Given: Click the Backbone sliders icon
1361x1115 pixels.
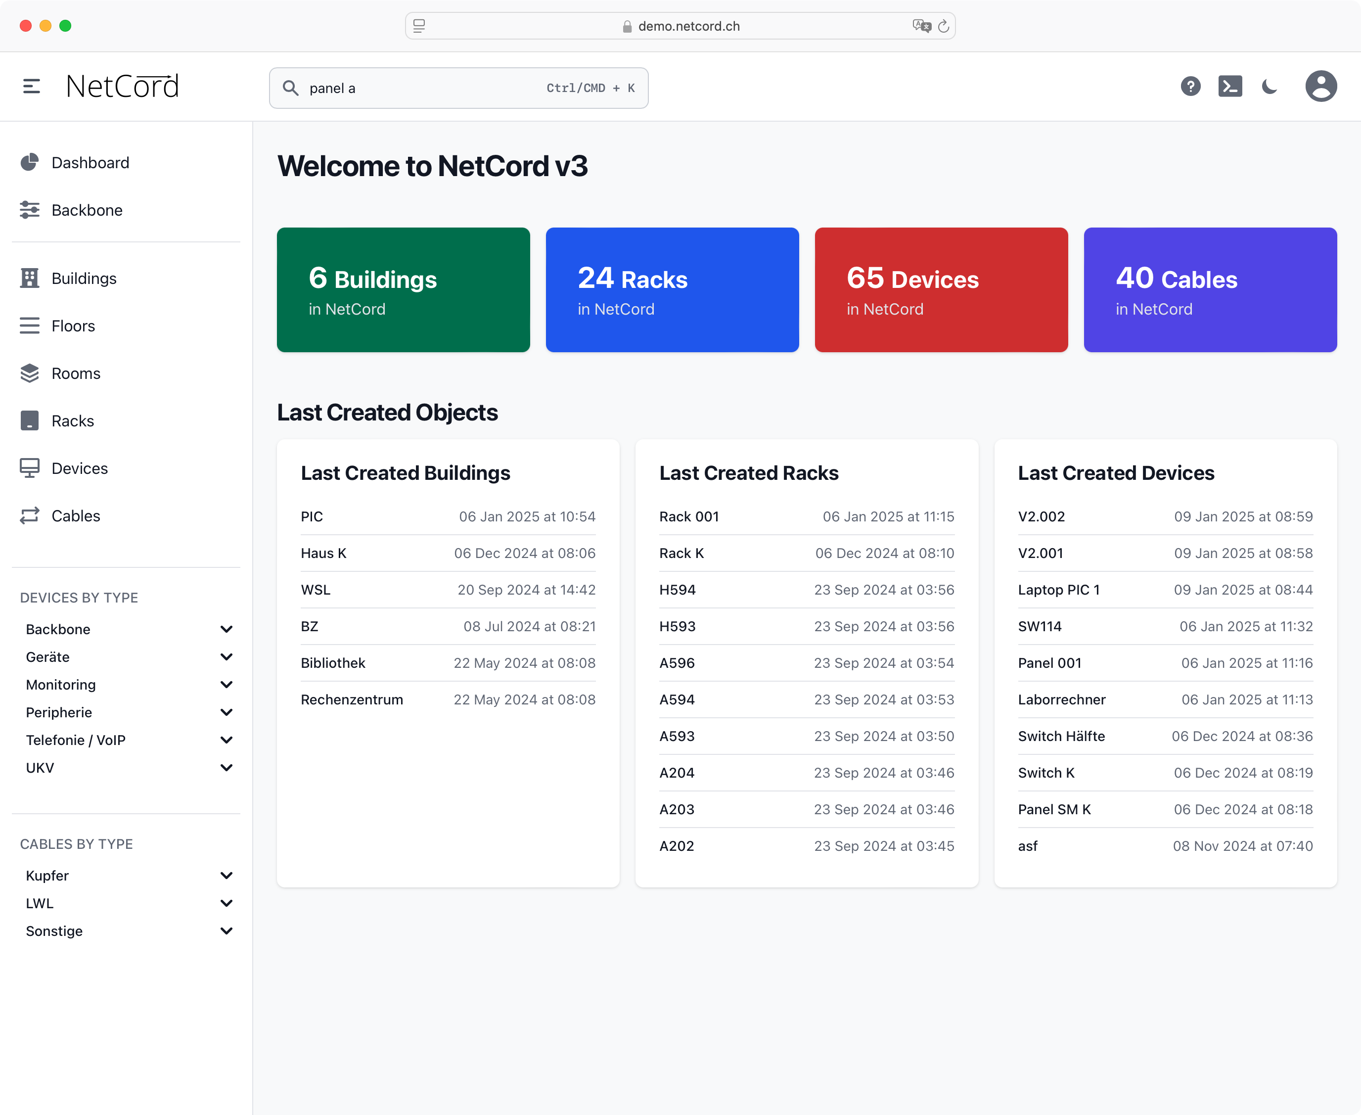Looking at the screenshot, I should coord(30,210).
